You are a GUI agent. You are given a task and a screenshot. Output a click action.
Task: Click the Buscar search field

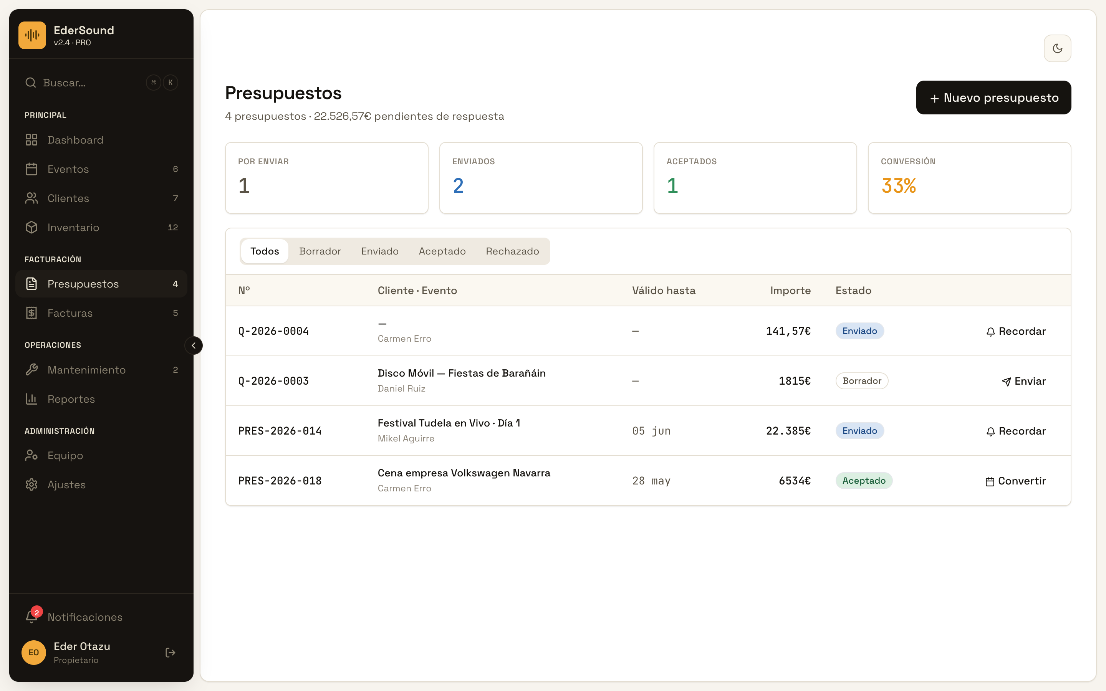click(101, 83)
